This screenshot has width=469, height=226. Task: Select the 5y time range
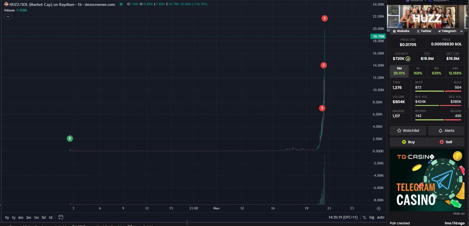click(7, 217)
